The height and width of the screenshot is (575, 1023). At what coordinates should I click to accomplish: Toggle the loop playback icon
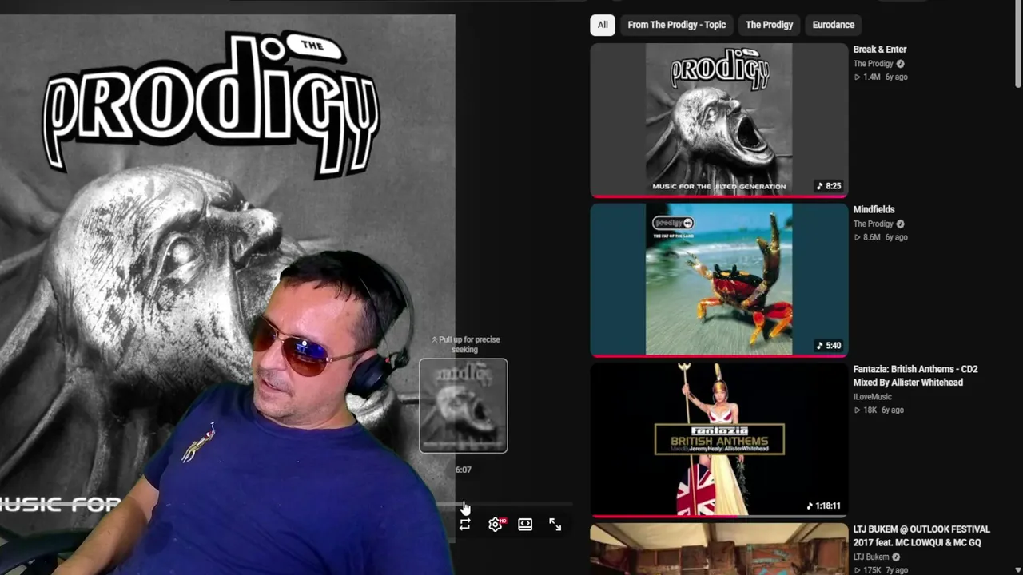click(464, 524)
